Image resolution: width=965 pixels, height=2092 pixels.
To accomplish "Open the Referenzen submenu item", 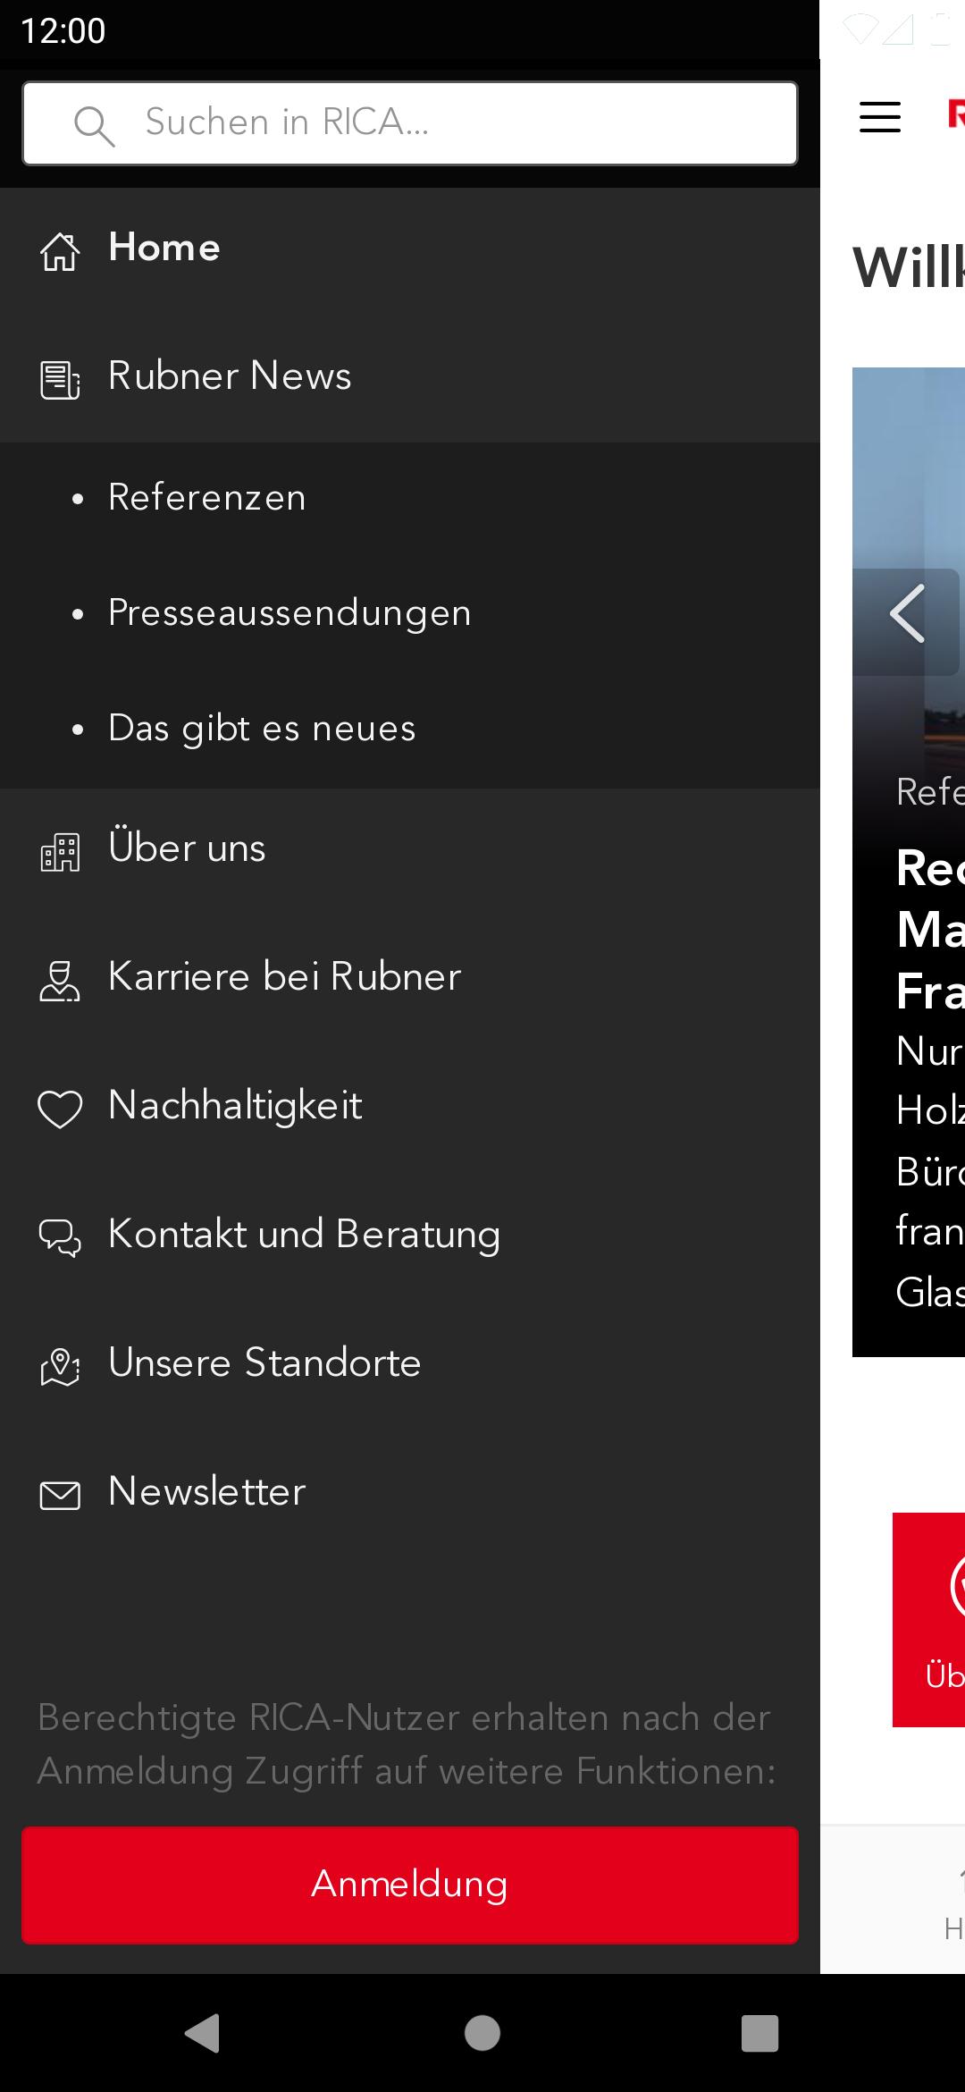I will (x=207, y=498).
